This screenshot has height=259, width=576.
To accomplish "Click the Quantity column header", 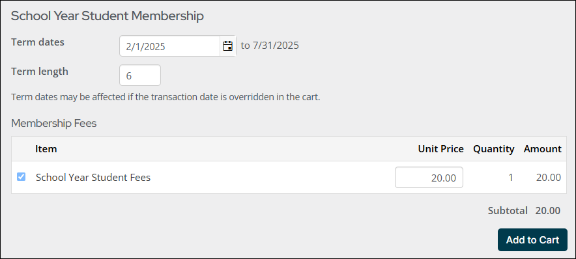I will 494,149.
